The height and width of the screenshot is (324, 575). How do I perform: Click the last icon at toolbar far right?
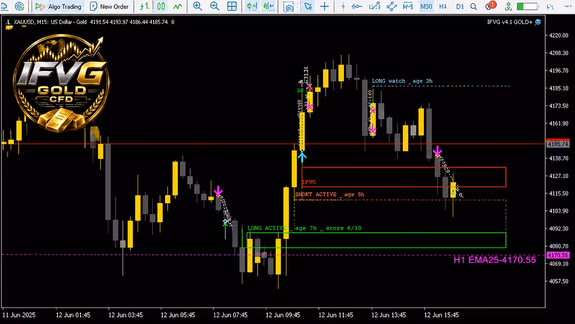[568, 6]
